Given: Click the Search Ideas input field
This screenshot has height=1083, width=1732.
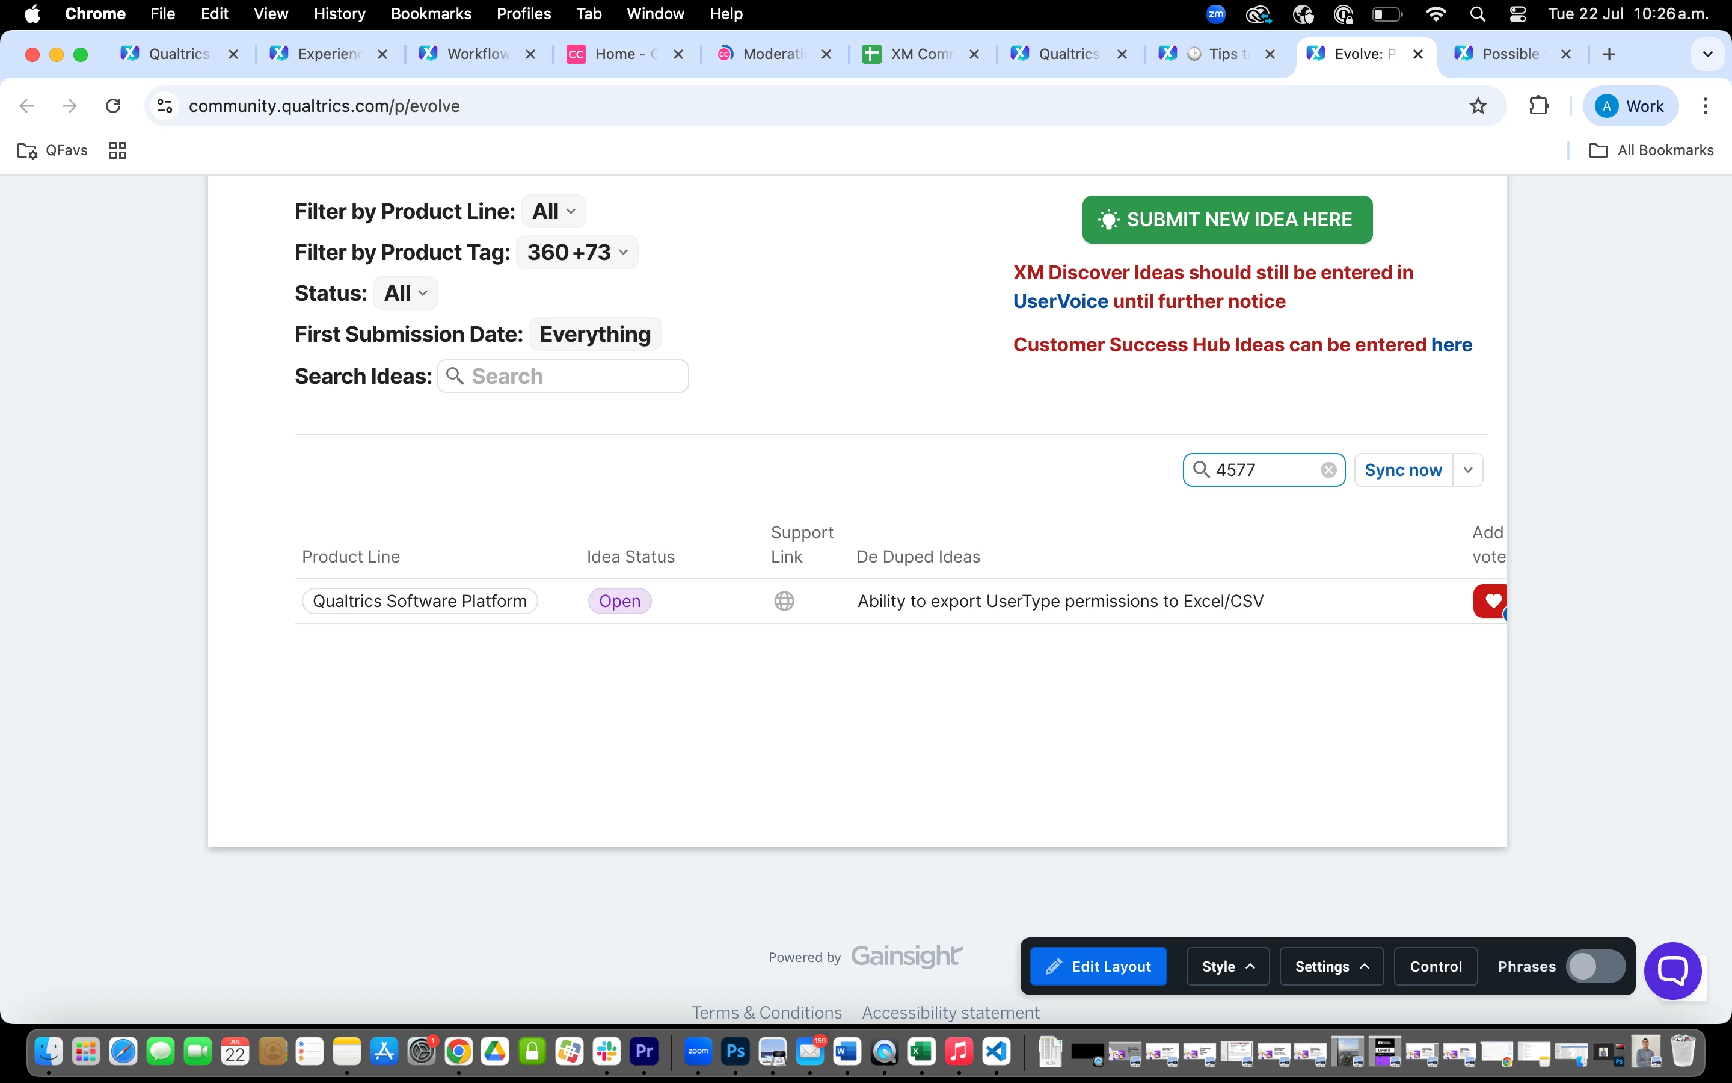Looking at the screenshot, I should tap(562, 376).
